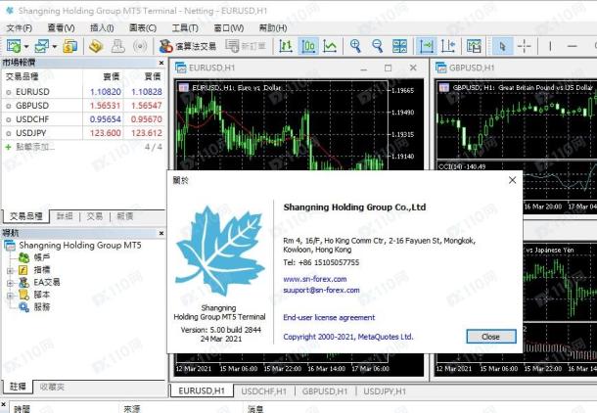Click the Close button in About dialog

[x=490, y=337]
